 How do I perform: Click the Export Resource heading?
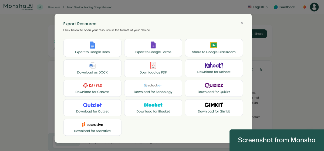pyautogui.click(x=80, y=24)
